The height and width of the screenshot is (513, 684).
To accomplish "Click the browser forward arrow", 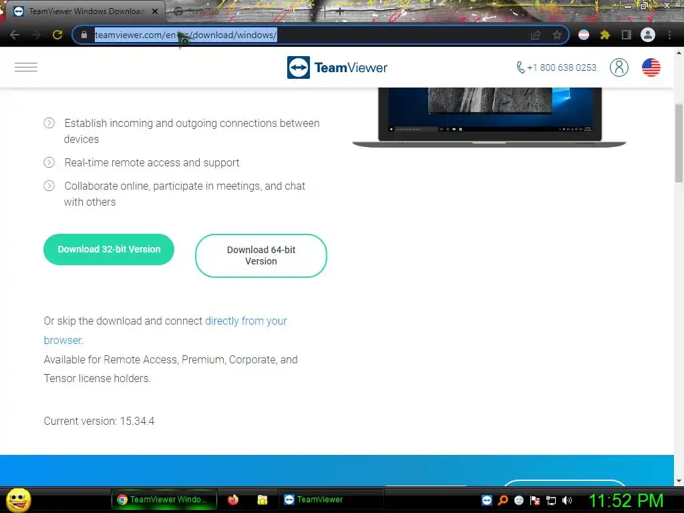I will [36, 35].
